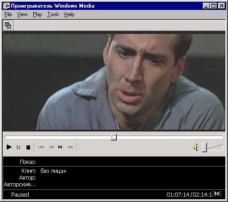Screen dimensions: 228x202
Task: Click the elapsed time display 01:07:14
Action: 178,195
